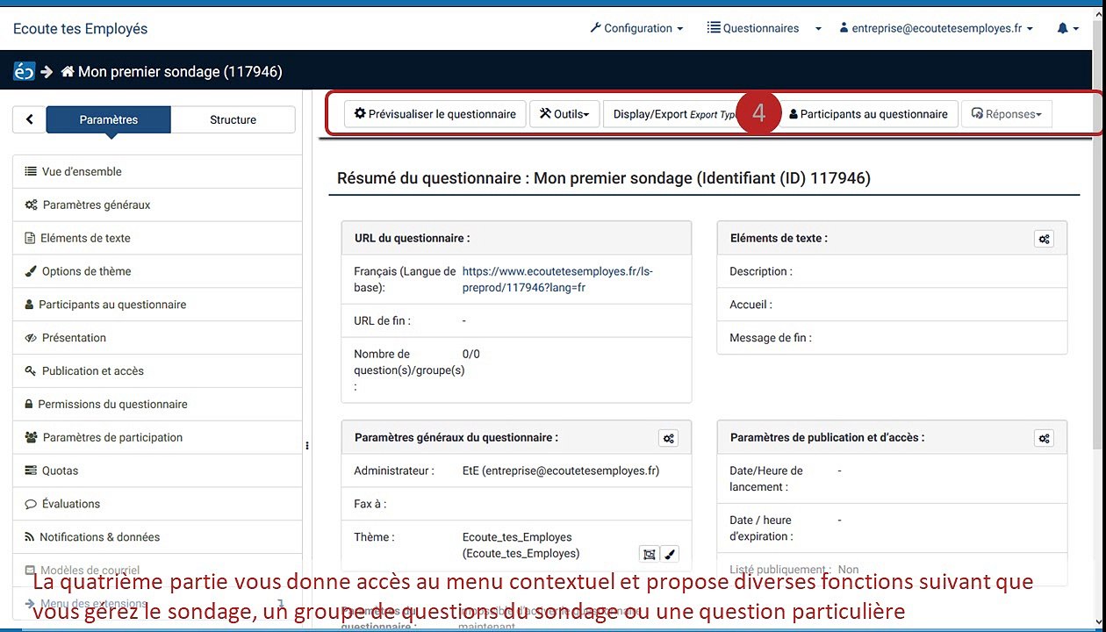Open Options de thème in the sidebar
This screenshot has width=1106, height=632.
tap(157, 271)
